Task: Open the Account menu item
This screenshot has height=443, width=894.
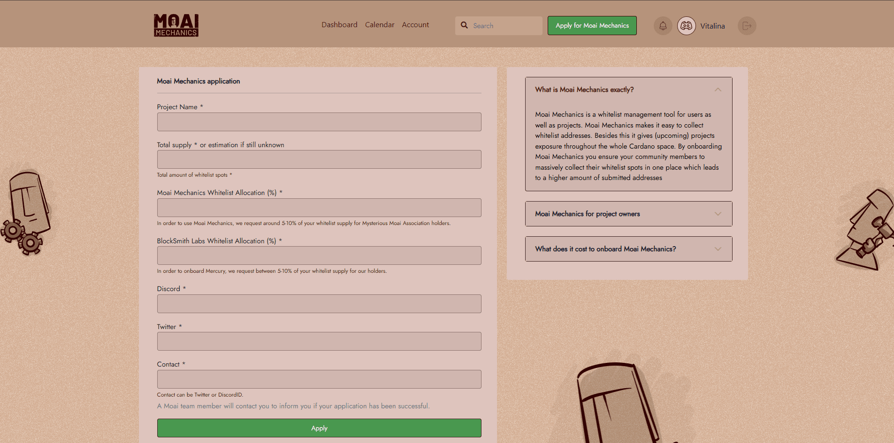Action: point(415,25)
